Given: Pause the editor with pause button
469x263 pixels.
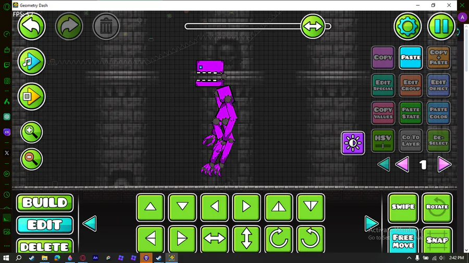Looking at the screenshot, I should point(441,27).
